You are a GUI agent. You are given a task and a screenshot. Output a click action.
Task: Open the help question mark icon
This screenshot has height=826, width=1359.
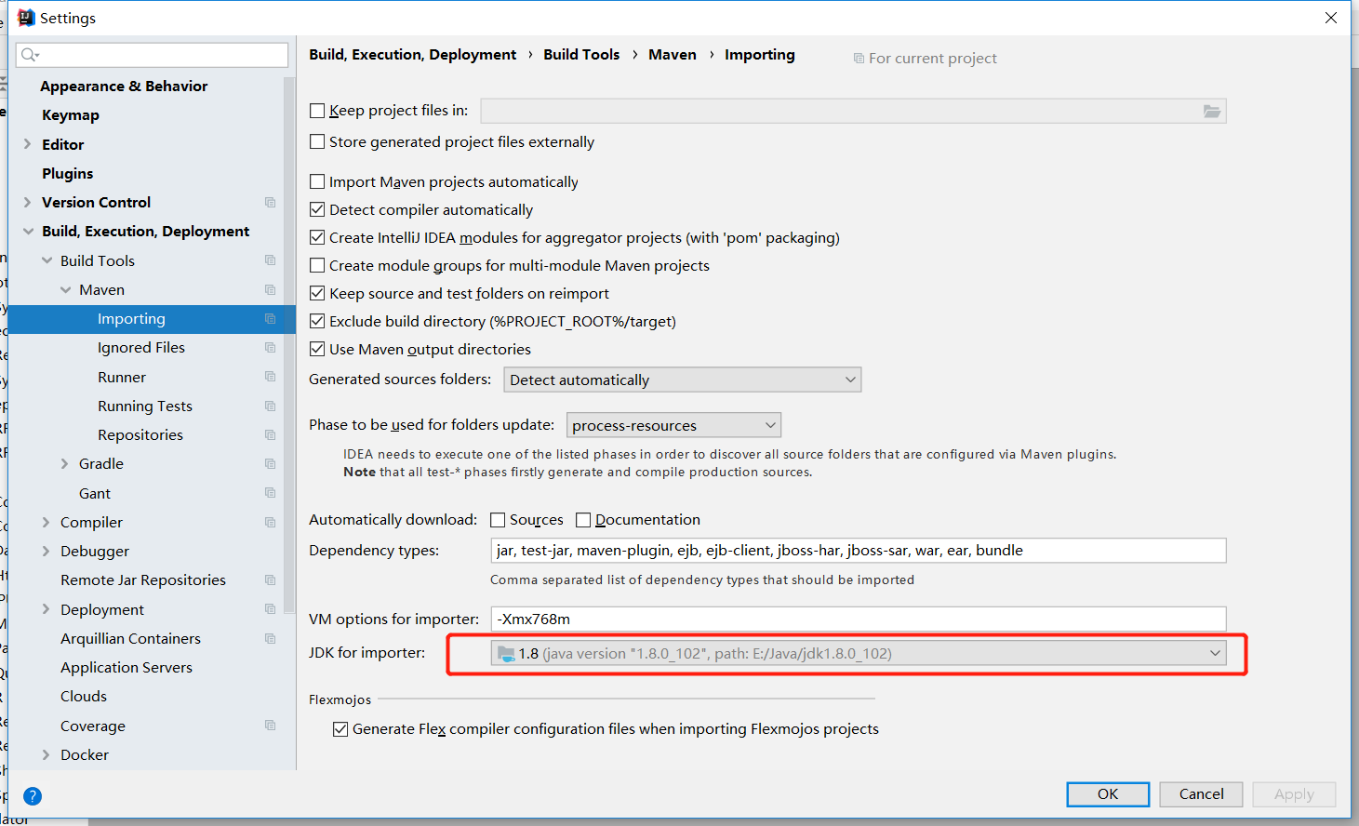coord(33,796)
